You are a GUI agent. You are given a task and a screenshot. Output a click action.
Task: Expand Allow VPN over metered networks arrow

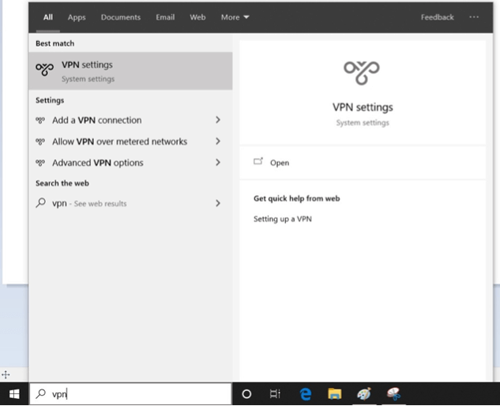pos(218,141)
